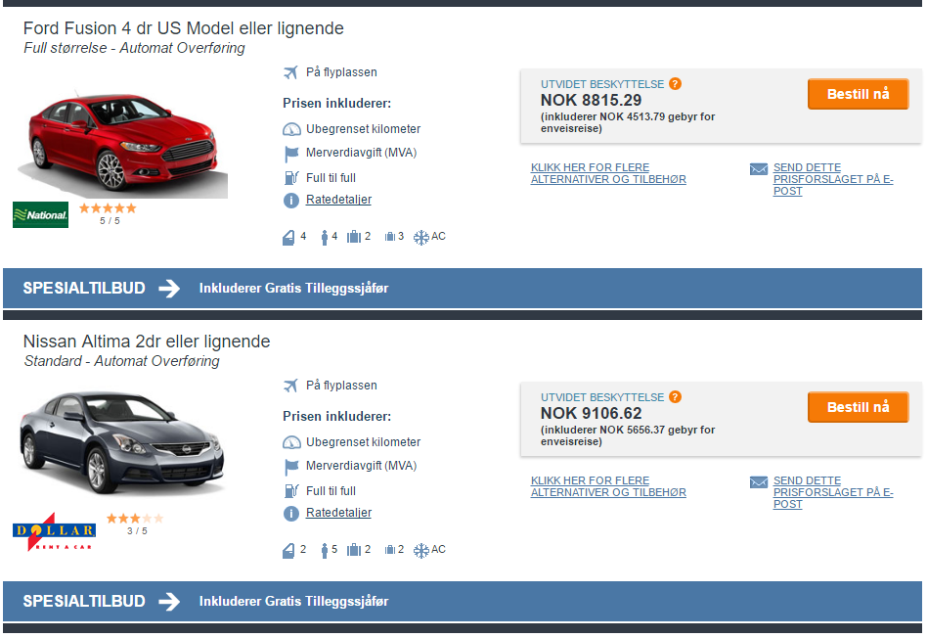Click the fuel pump icon for Ford Fusion
The height and width of the screenshot is (638, 928).
(291, 178)
